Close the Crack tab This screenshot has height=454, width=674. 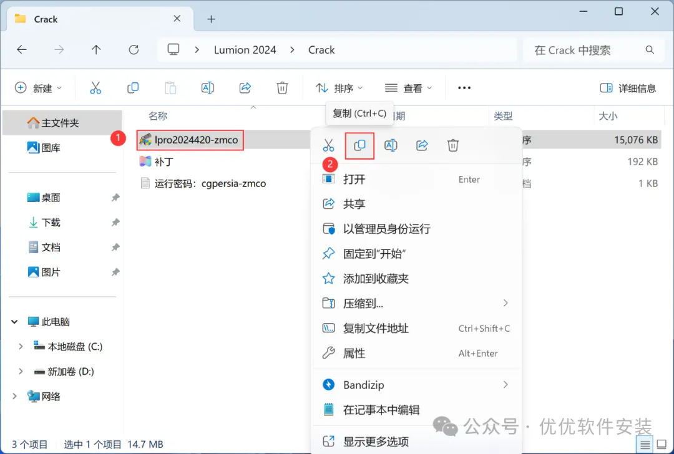[x=177, y=19]
